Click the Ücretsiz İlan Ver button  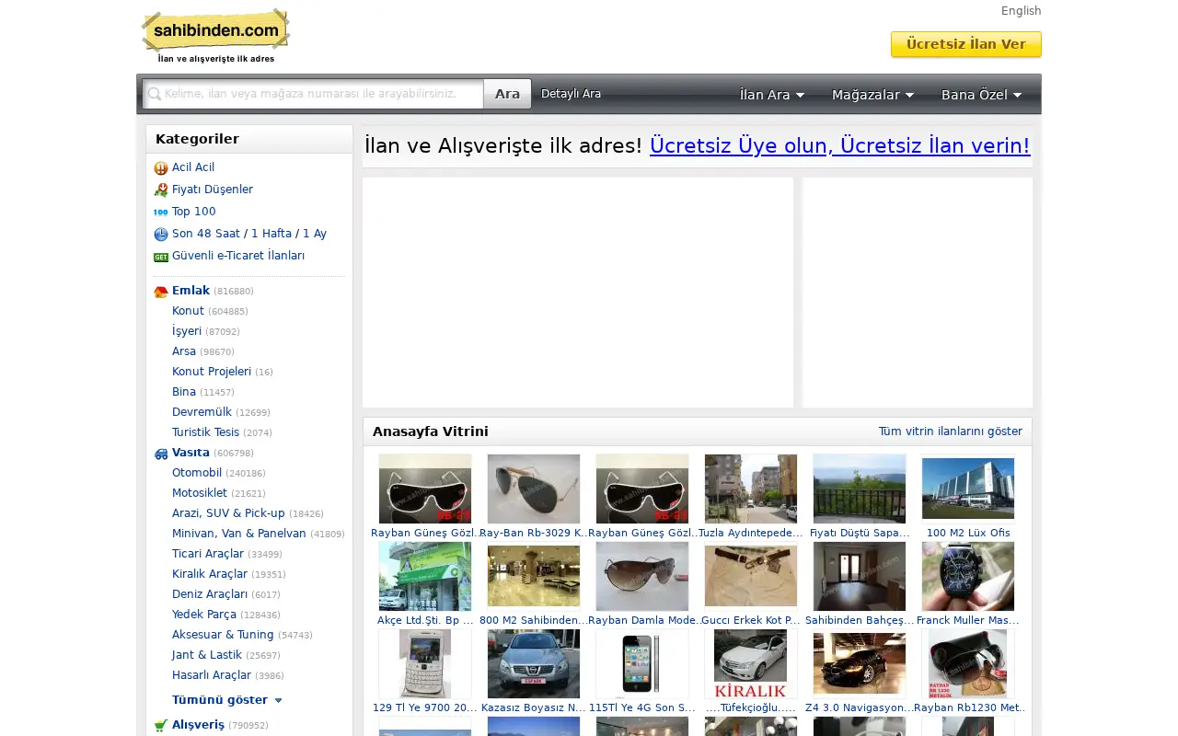tap(966, 44)
